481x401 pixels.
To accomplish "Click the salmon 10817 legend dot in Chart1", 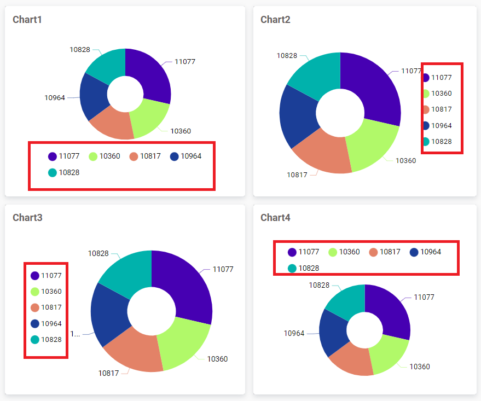I will (134, 156).
